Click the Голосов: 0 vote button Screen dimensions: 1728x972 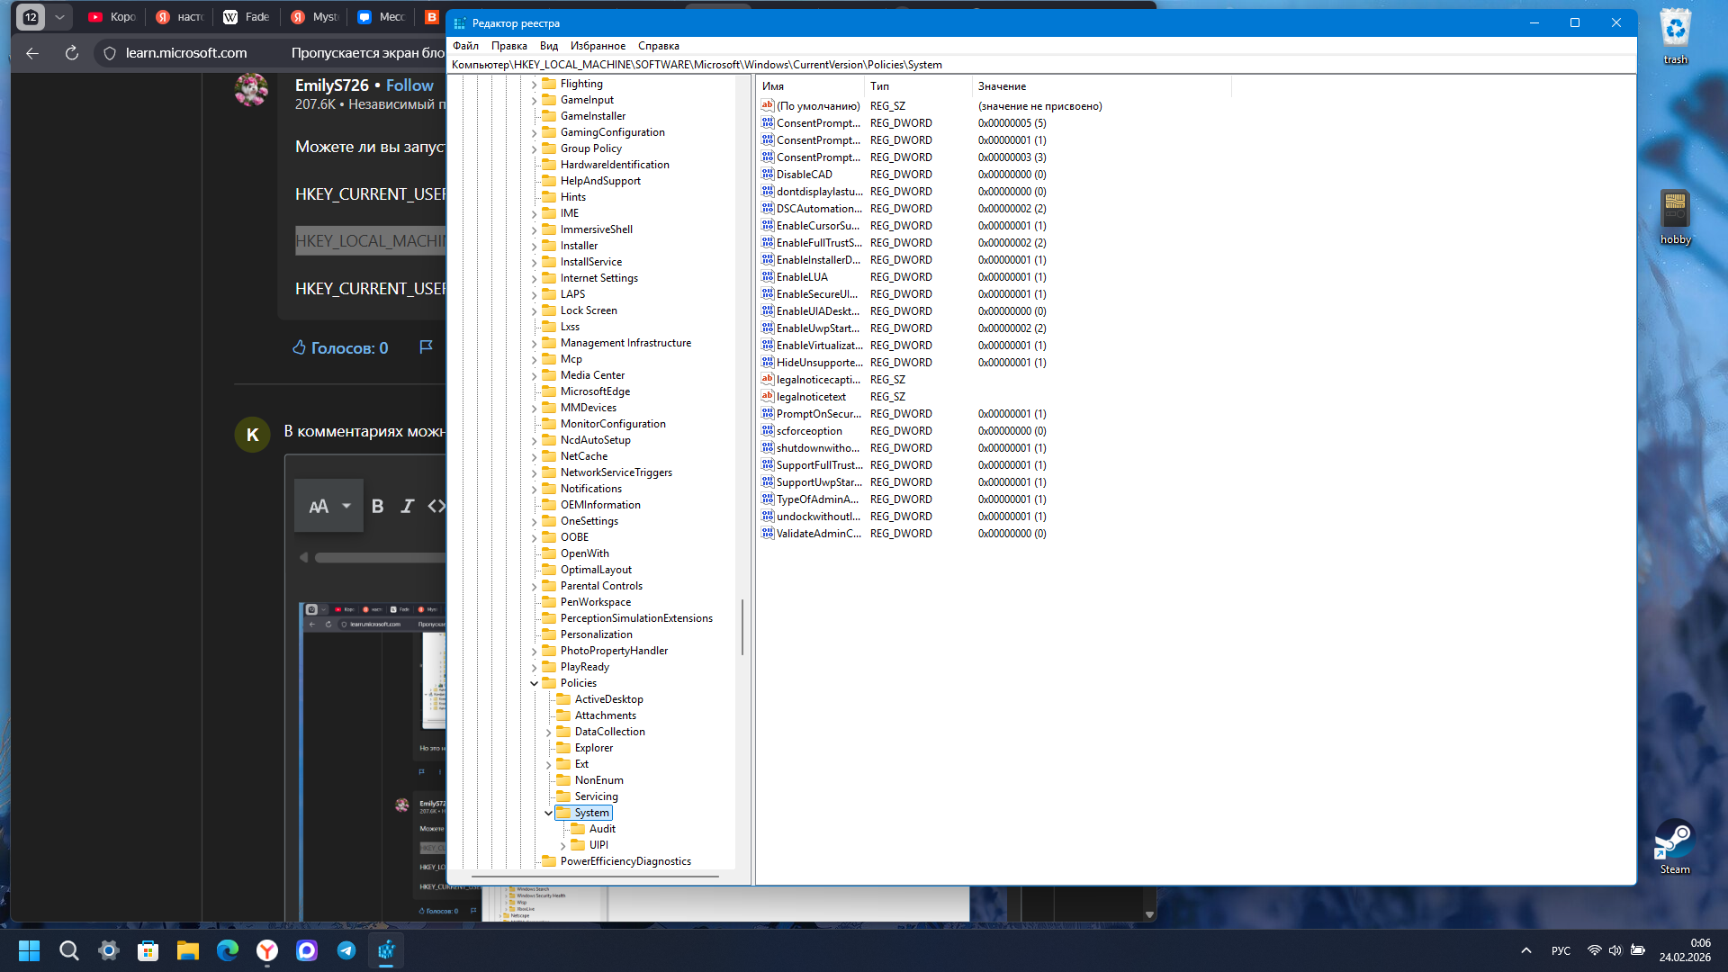[x=341, y=347]
